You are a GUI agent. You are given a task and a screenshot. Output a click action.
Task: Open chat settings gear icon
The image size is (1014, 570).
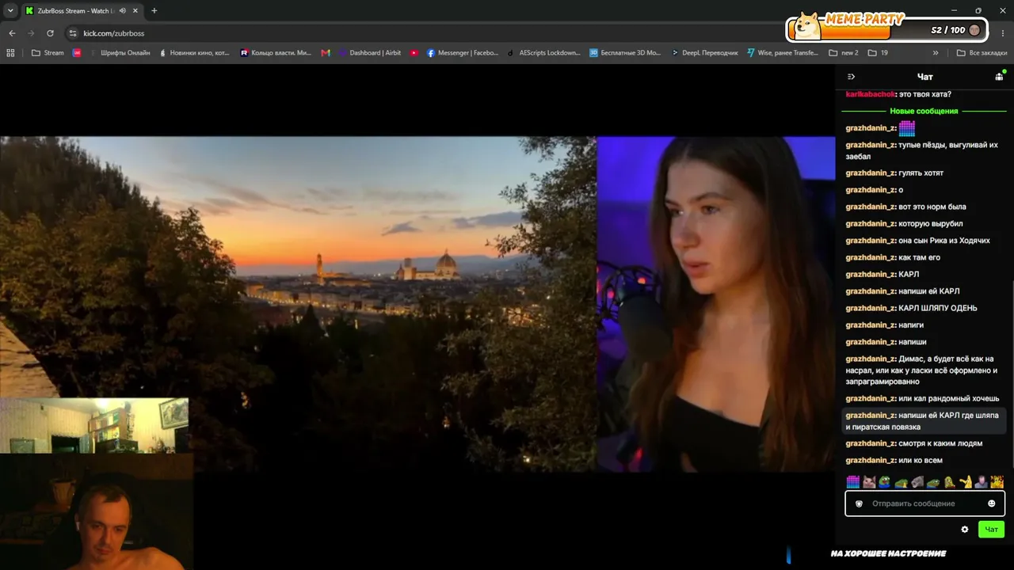pyautogui.click(x=964, y=530)
